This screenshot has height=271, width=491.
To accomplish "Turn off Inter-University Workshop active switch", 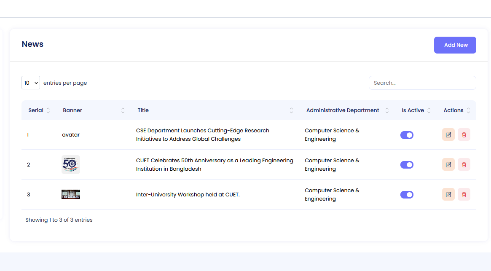I will tap(407, 195).
